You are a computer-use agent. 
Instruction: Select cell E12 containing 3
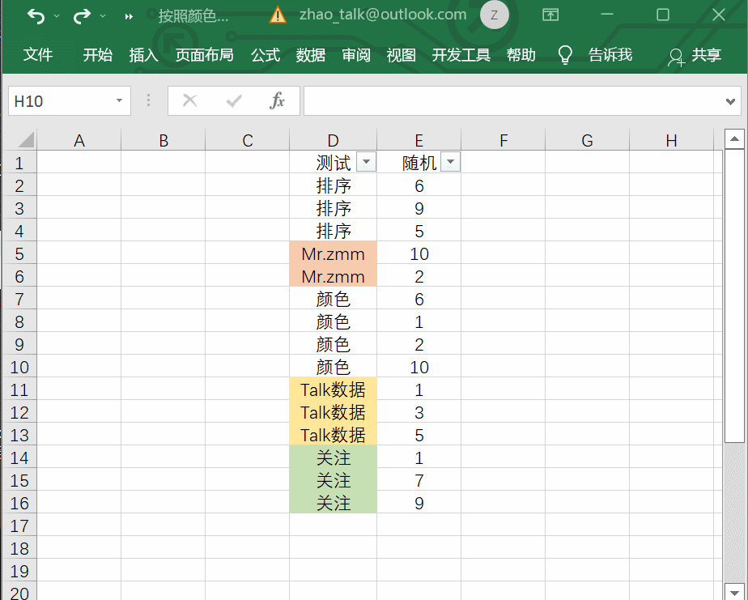(419, 412)
